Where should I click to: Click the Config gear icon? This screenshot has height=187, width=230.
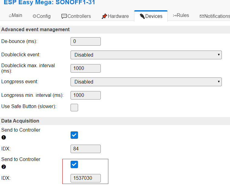point(34,16)
